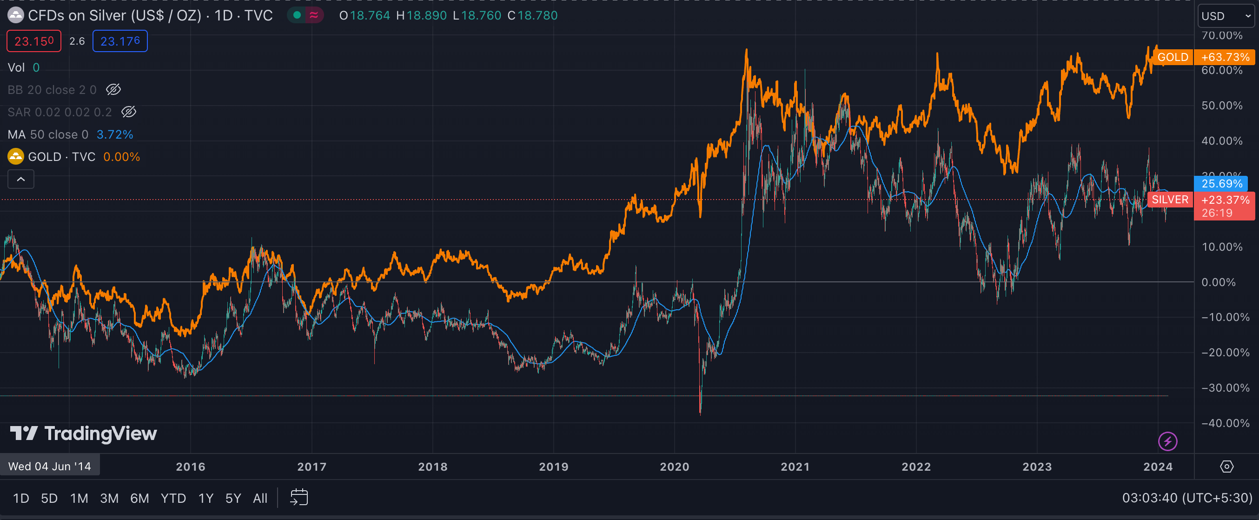Open the USD currency dropdown
The width and height of the screenshot is (1259, 520).
[x=1226, y=16]
